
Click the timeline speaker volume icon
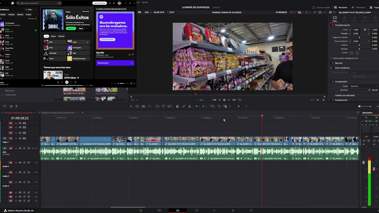point(359,106)
